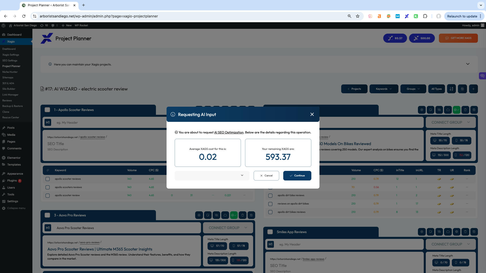Click the AI optimize icon for 5miles App Reviews
The width and height of the screenshot is (486, 273).
[x=456, y=232]
